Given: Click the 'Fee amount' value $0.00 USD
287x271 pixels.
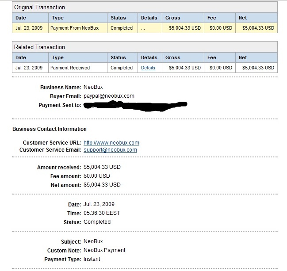Looking at the screenshot, I should point(97,176).
